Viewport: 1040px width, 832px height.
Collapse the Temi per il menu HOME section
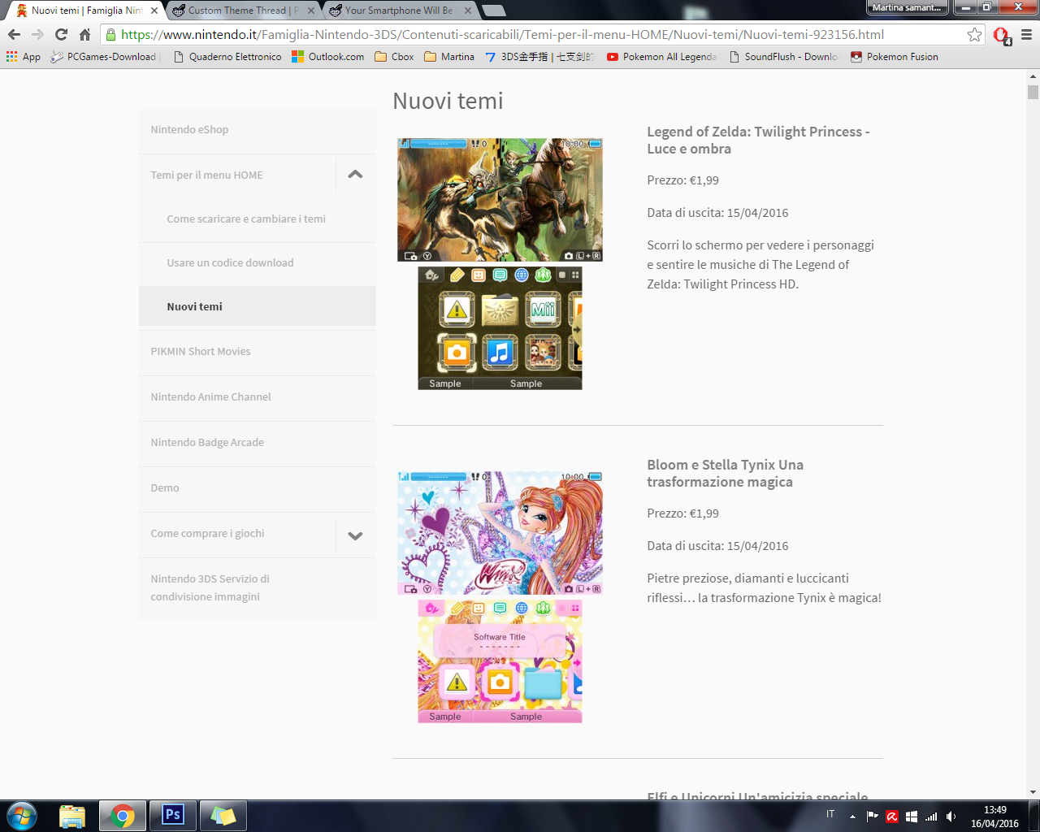[355, 175]
